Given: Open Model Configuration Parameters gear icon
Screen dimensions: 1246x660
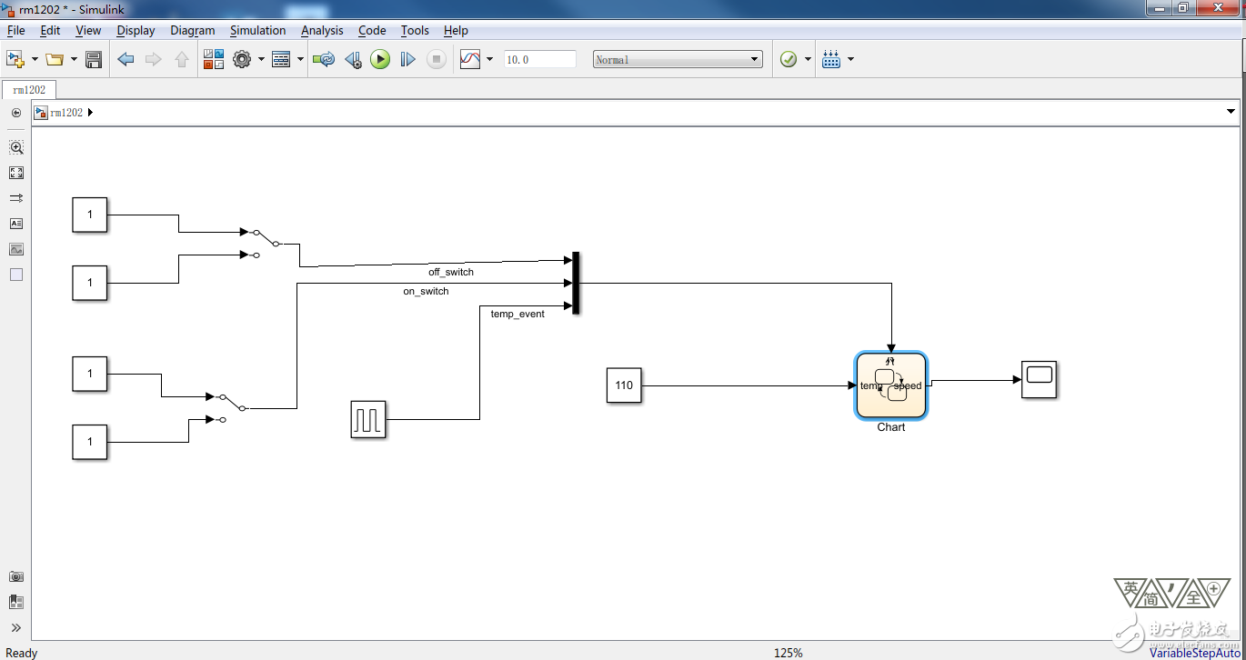Looking at the screenshot, I should pos(242,60).
